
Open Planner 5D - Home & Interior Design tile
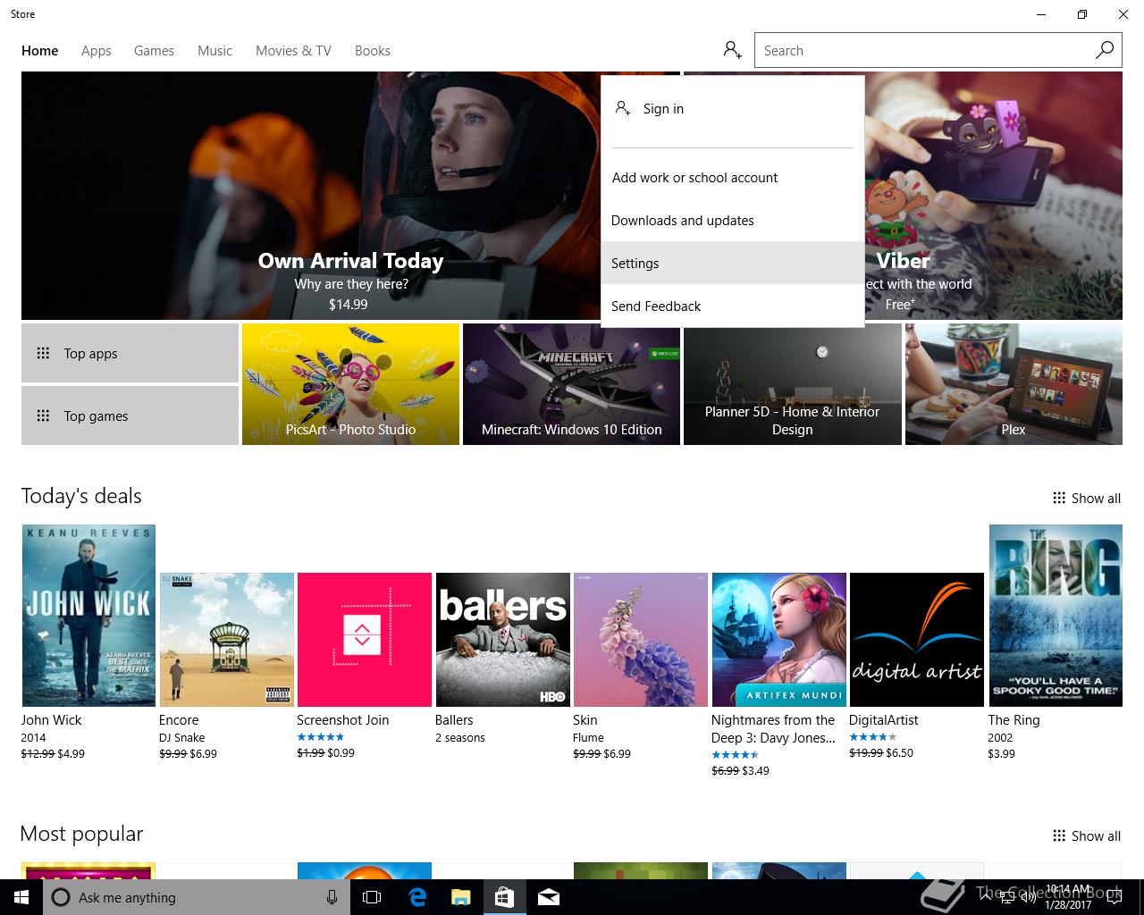[x=792, y=384]
